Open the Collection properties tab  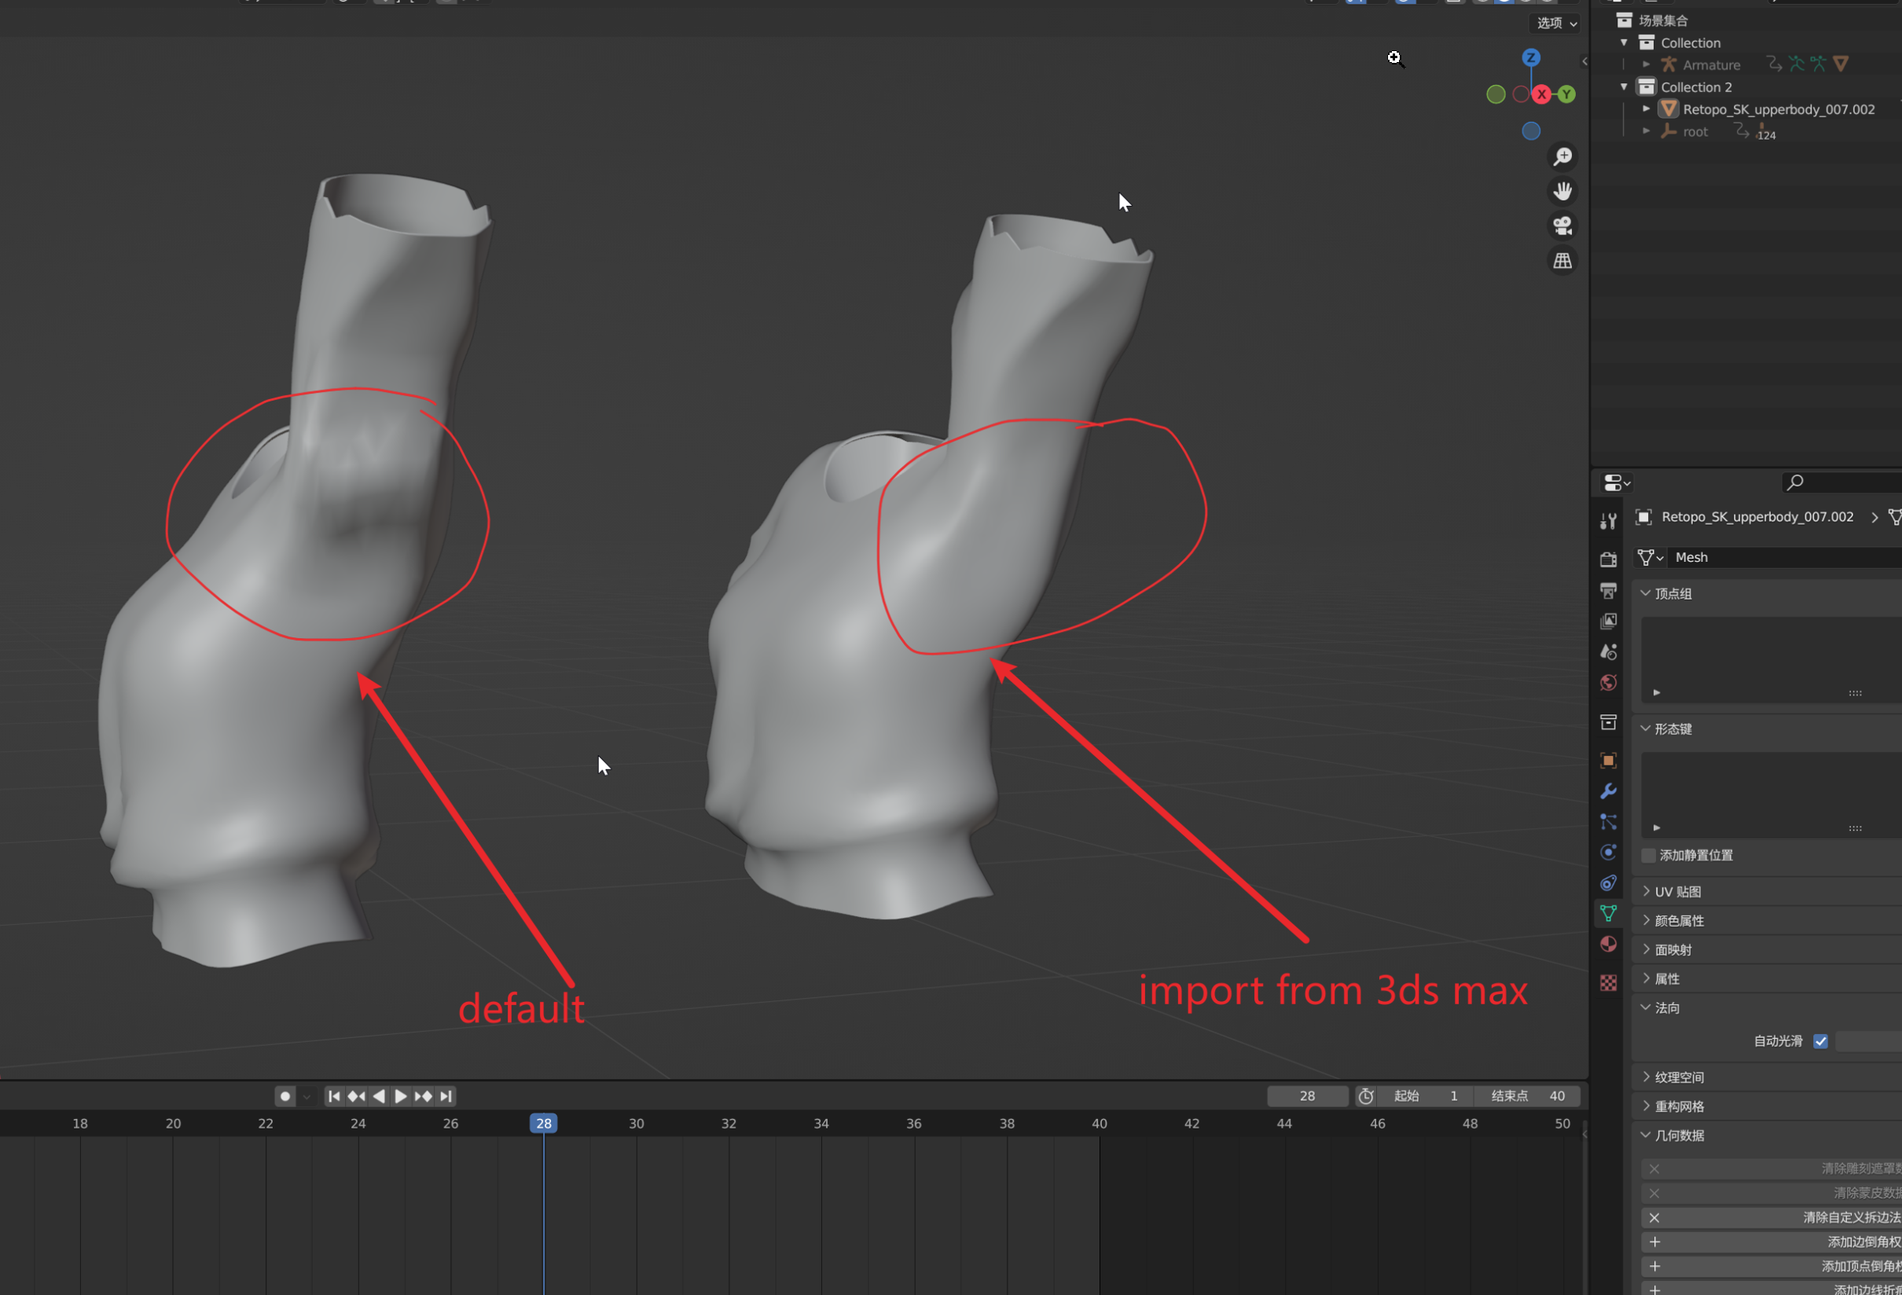pyautogui.click(x=1608, y=721)
